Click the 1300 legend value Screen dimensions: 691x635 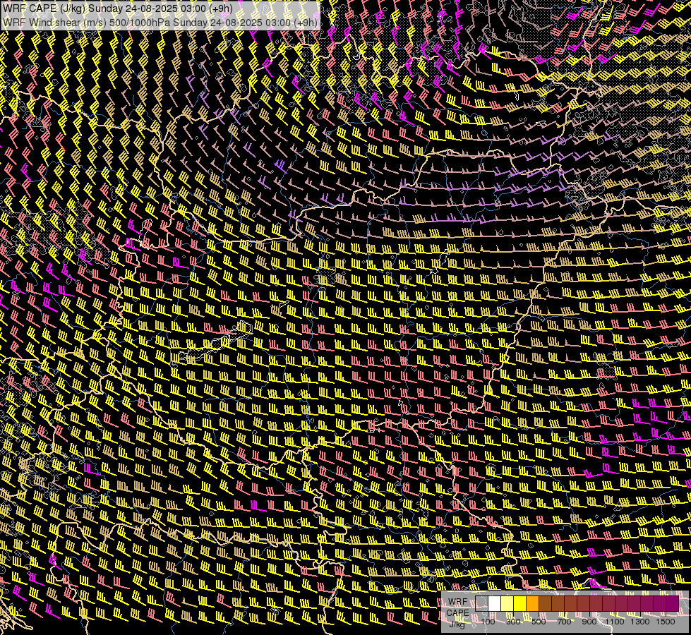click(640, 622)
